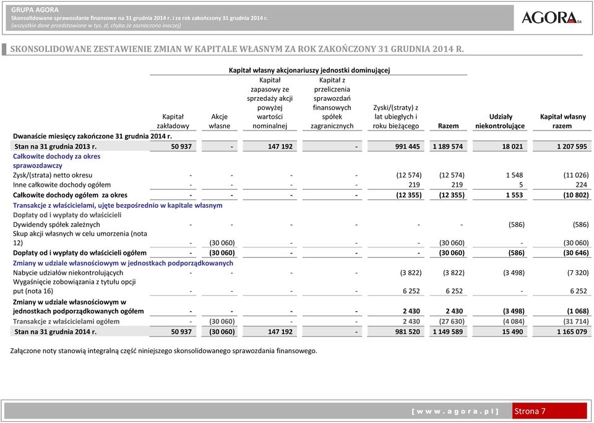Select the 'Kapitał zakładowy' column header
Viewport: 594px width, 423px height.
[173, 121]
